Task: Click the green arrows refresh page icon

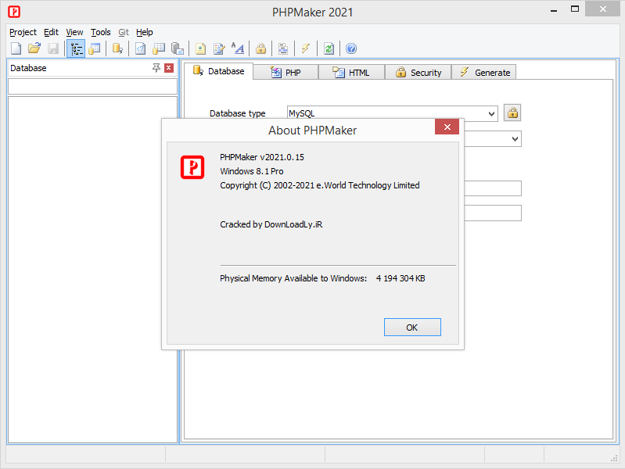Action: click(x=329, y=48)
